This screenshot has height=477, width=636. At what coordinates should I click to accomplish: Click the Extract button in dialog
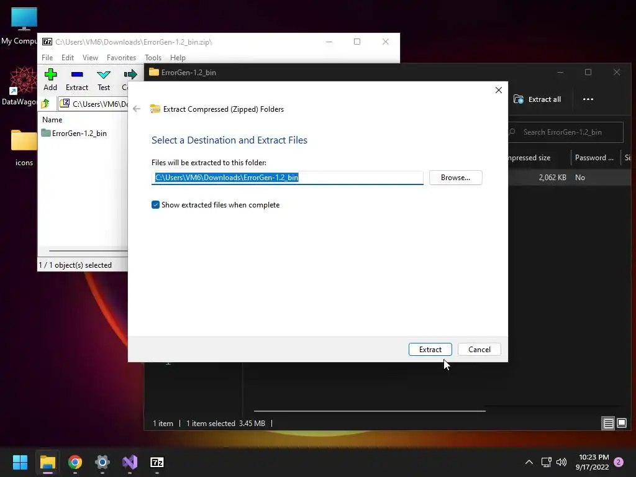(x=430, y=349)
